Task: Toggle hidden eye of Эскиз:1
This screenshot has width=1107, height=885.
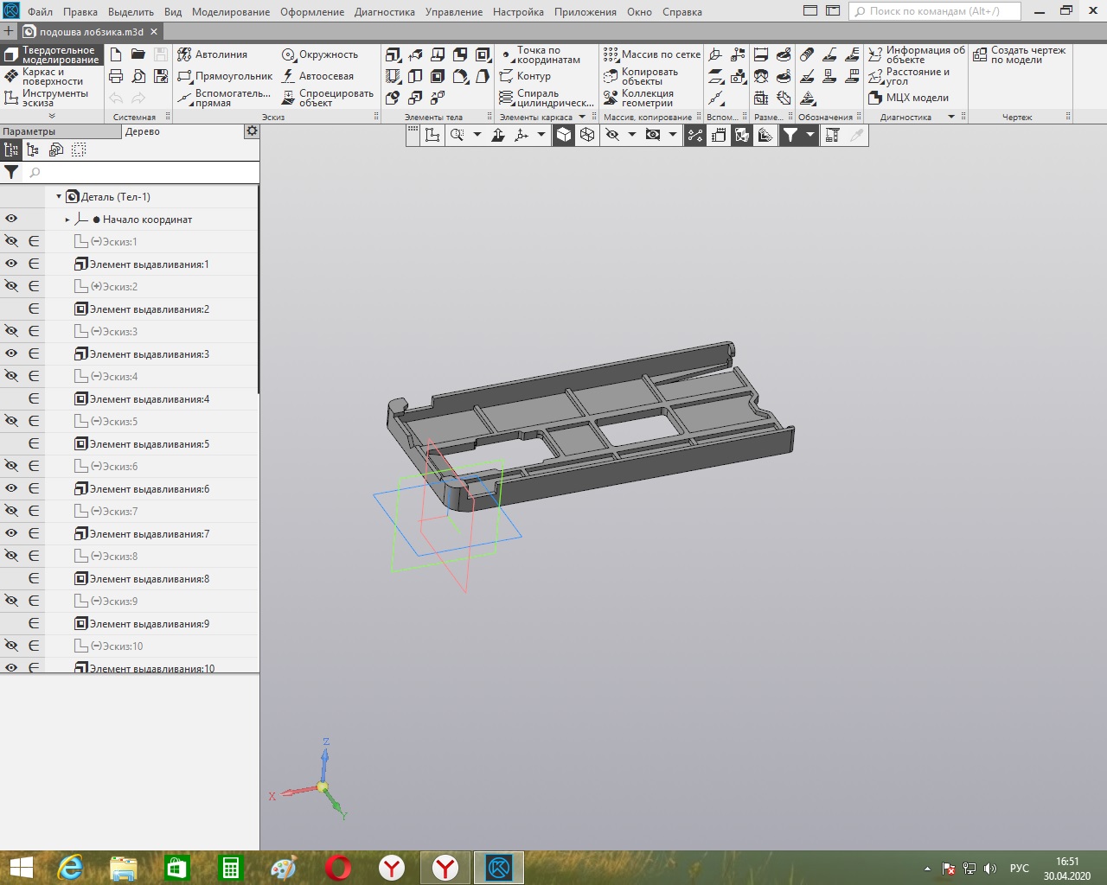Action: [11, 241]
